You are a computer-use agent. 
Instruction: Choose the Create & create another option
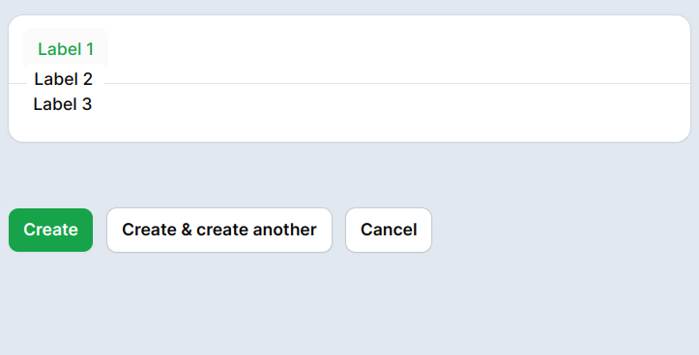tap(219, 230)
